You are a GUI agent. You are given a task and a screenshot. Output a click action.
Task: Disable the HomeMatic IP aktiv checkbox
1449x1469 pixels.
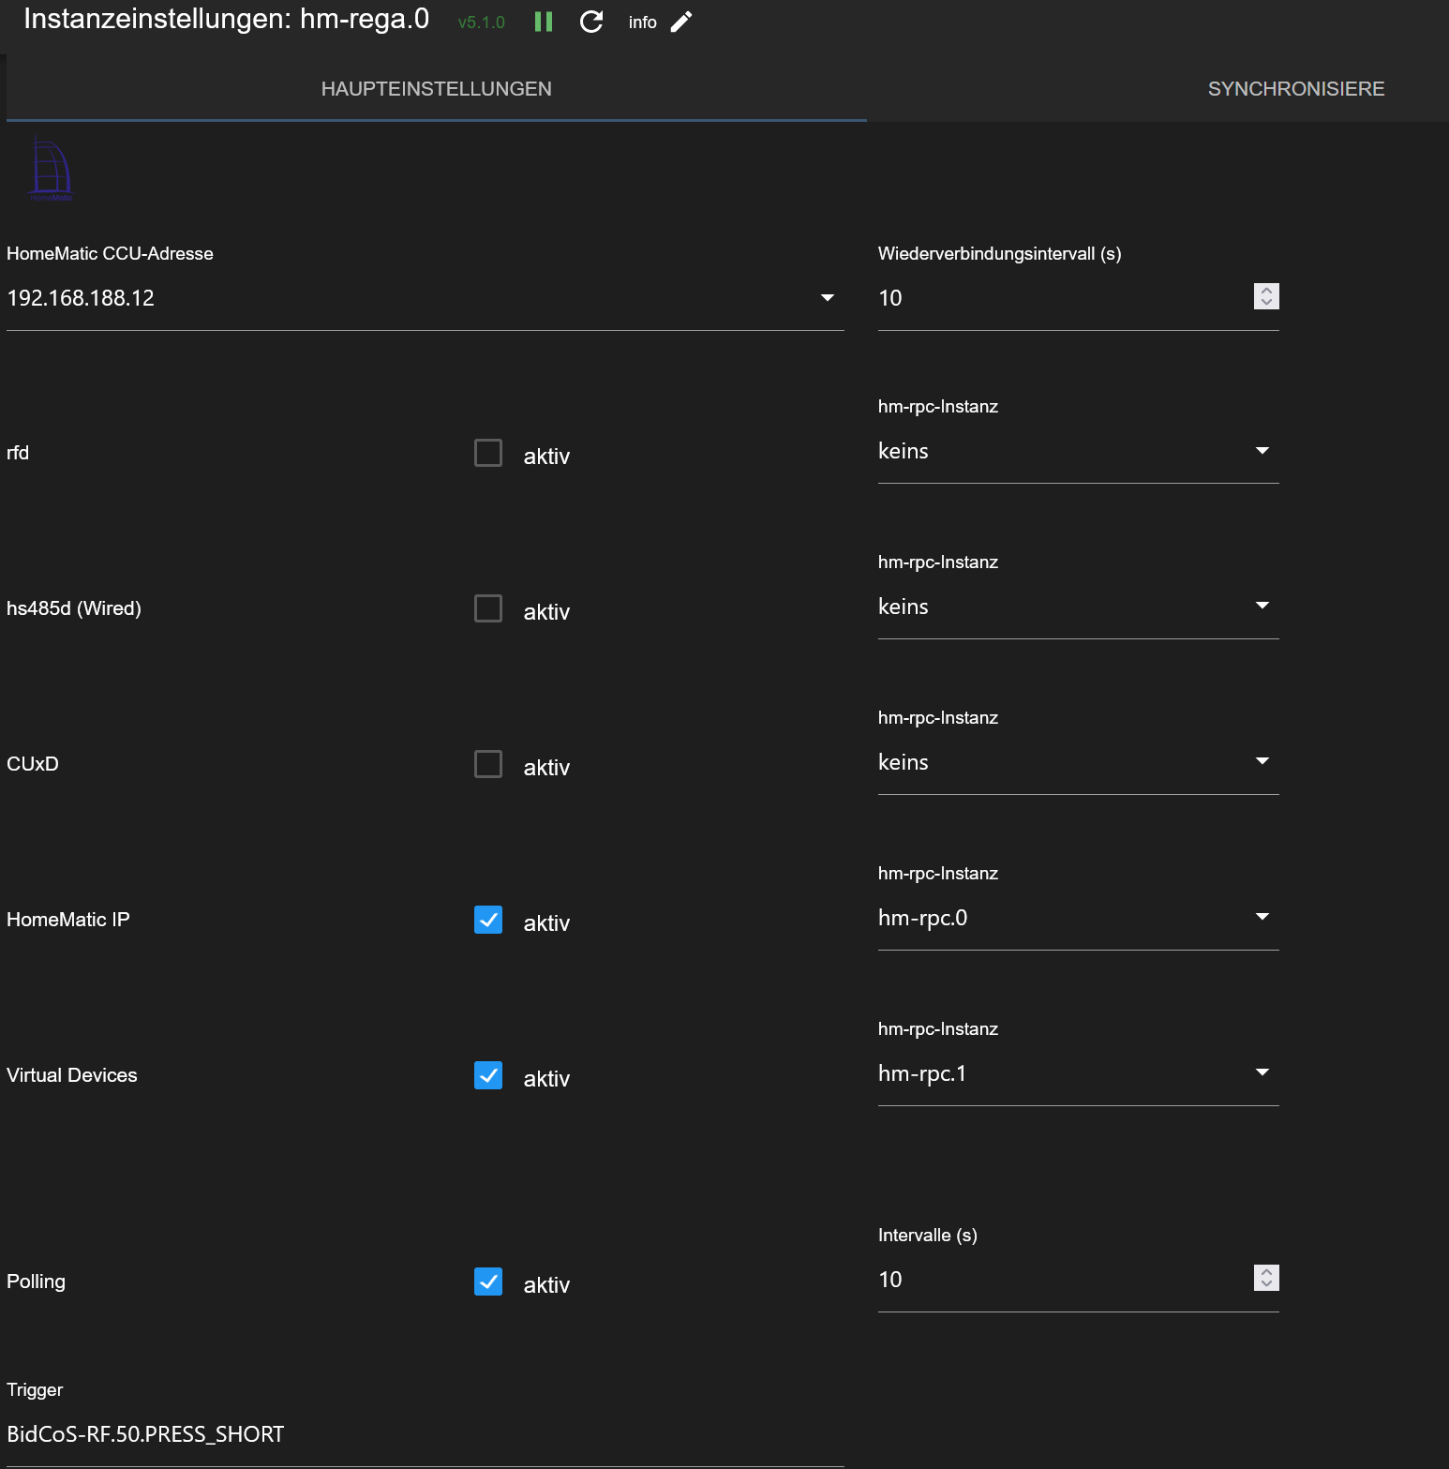click(488, 920)
